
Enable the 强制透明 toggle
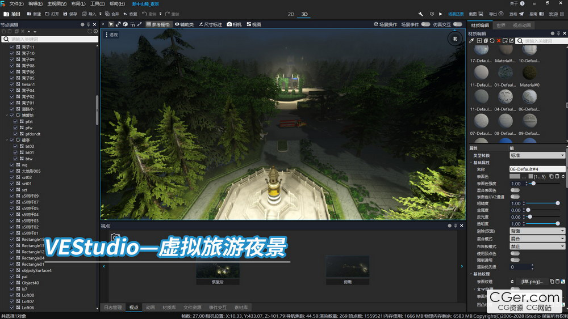coord(515,260)
